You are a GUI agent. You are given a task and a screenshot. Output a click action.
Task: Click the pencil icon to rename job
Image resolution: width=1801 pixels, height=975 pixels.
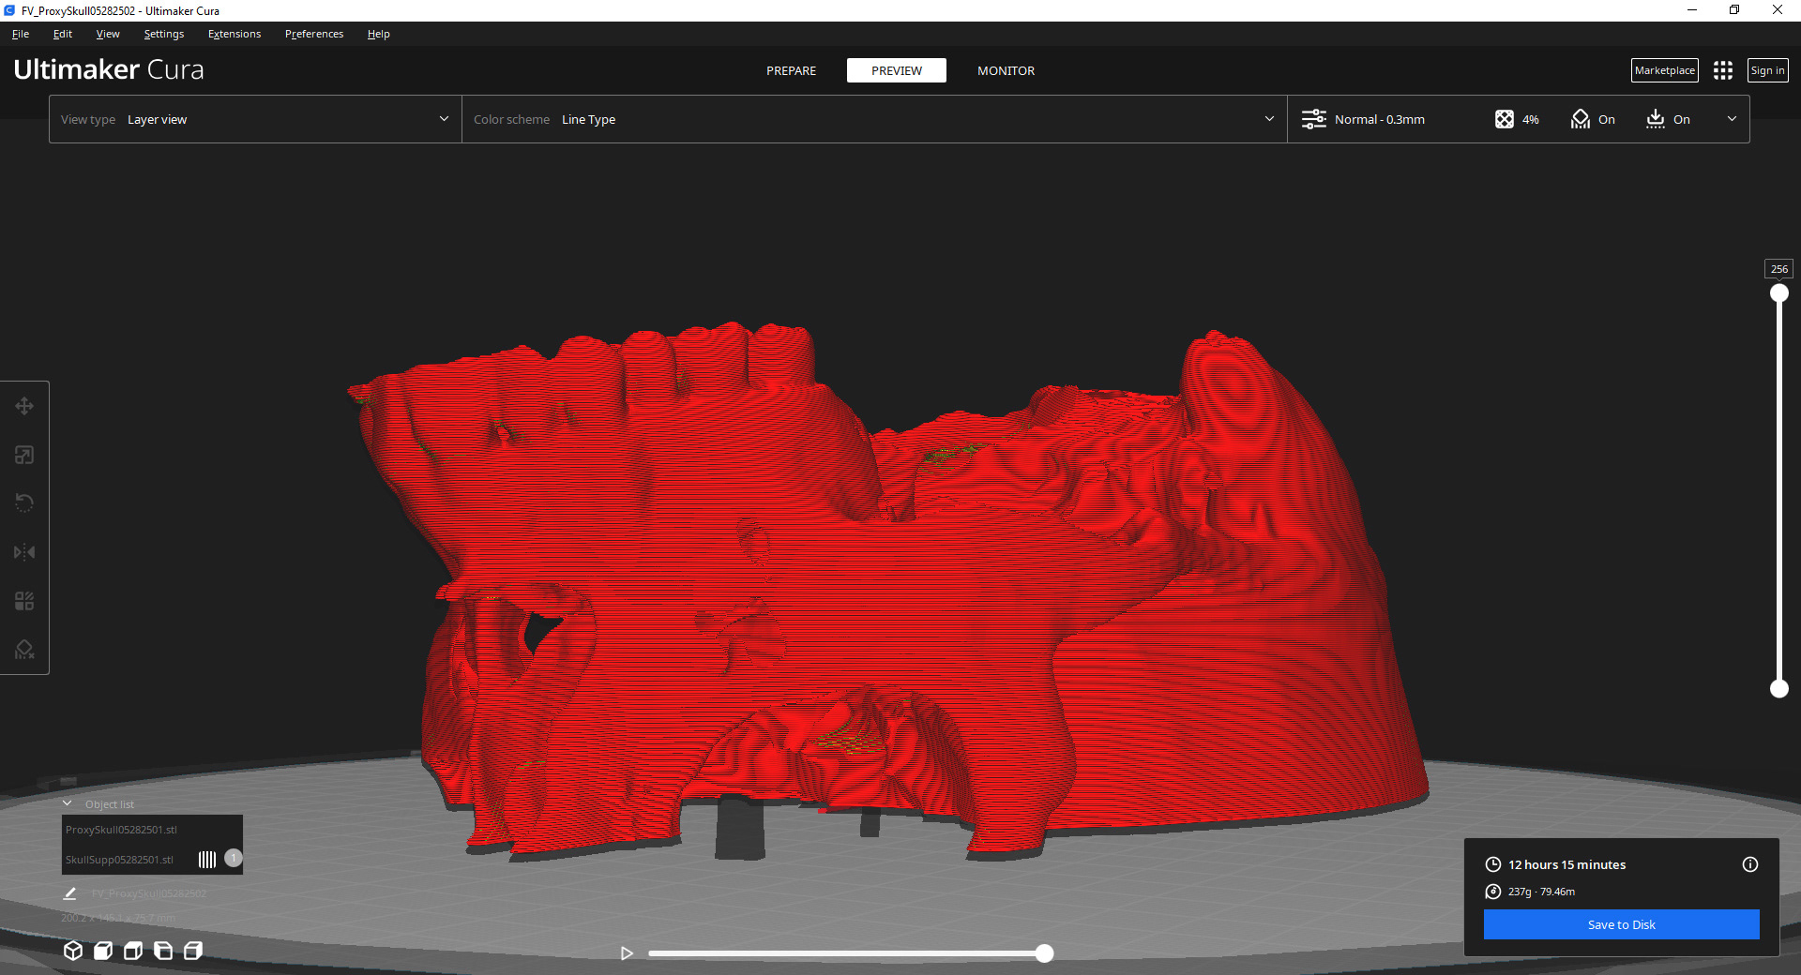69,893
